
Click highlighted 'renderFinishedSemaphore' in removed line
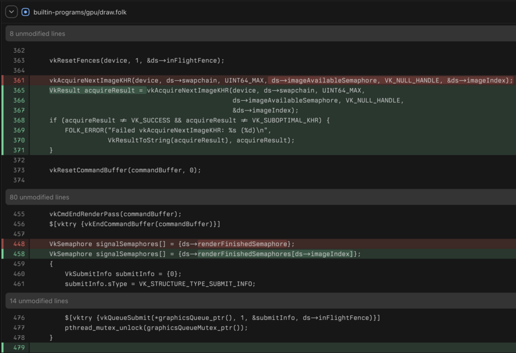click(x=243, y=244)
